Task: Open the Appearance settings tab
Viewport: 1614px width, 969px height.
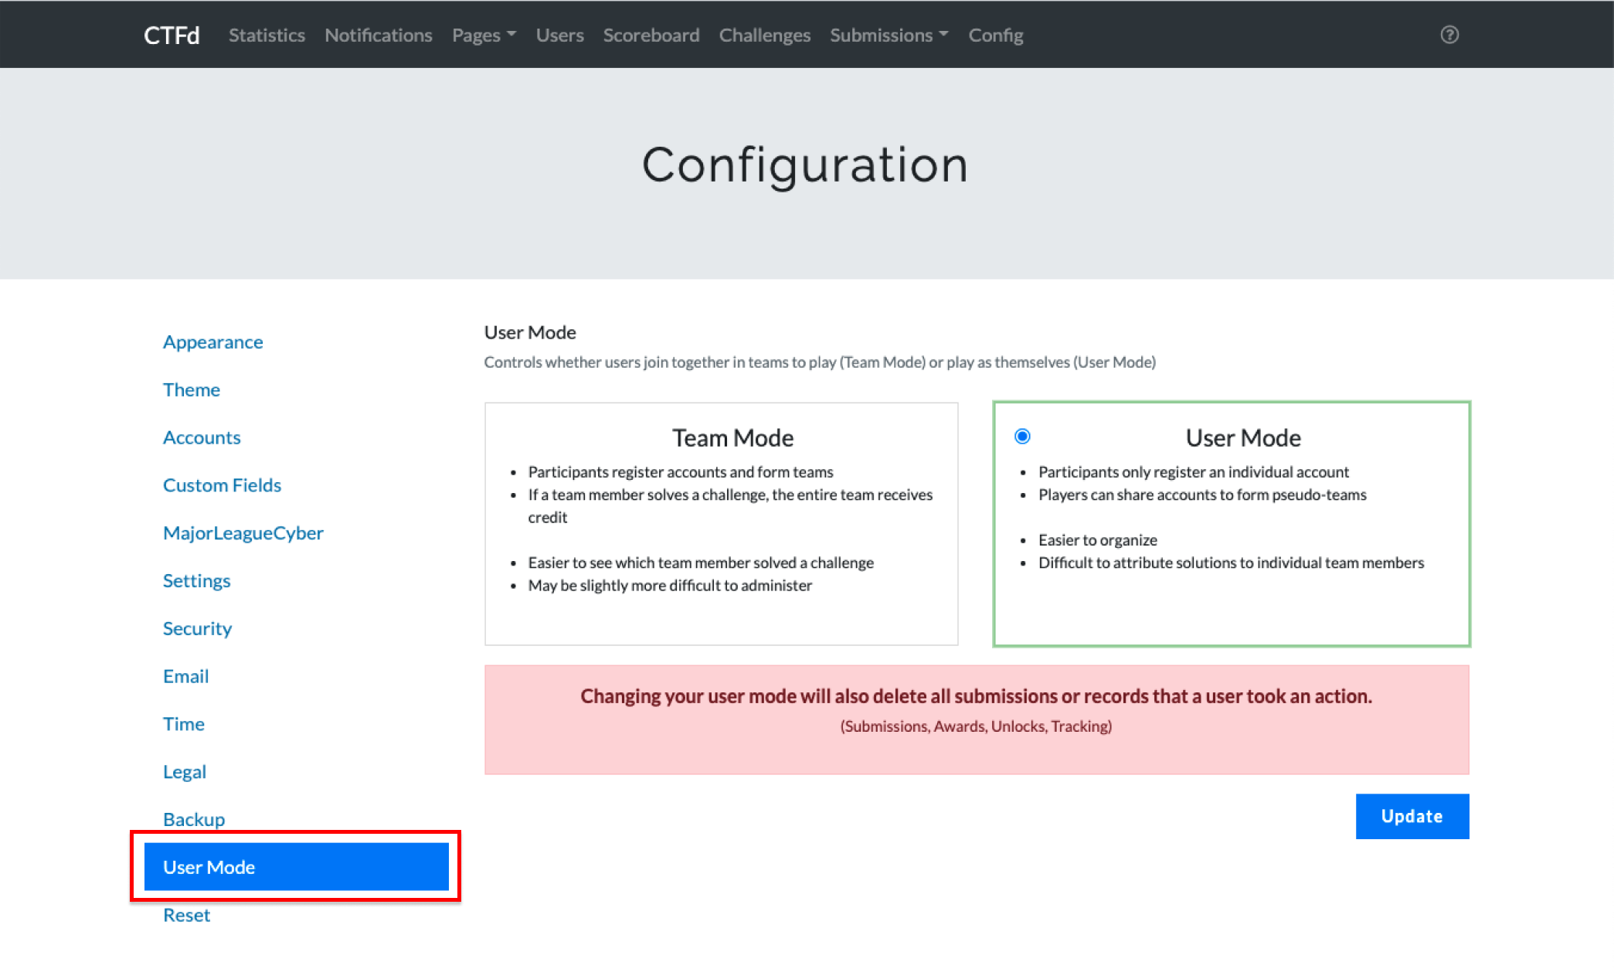Action: (212, 342)
